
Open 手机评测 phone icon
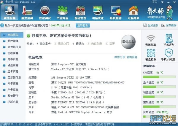click(169, 40)
